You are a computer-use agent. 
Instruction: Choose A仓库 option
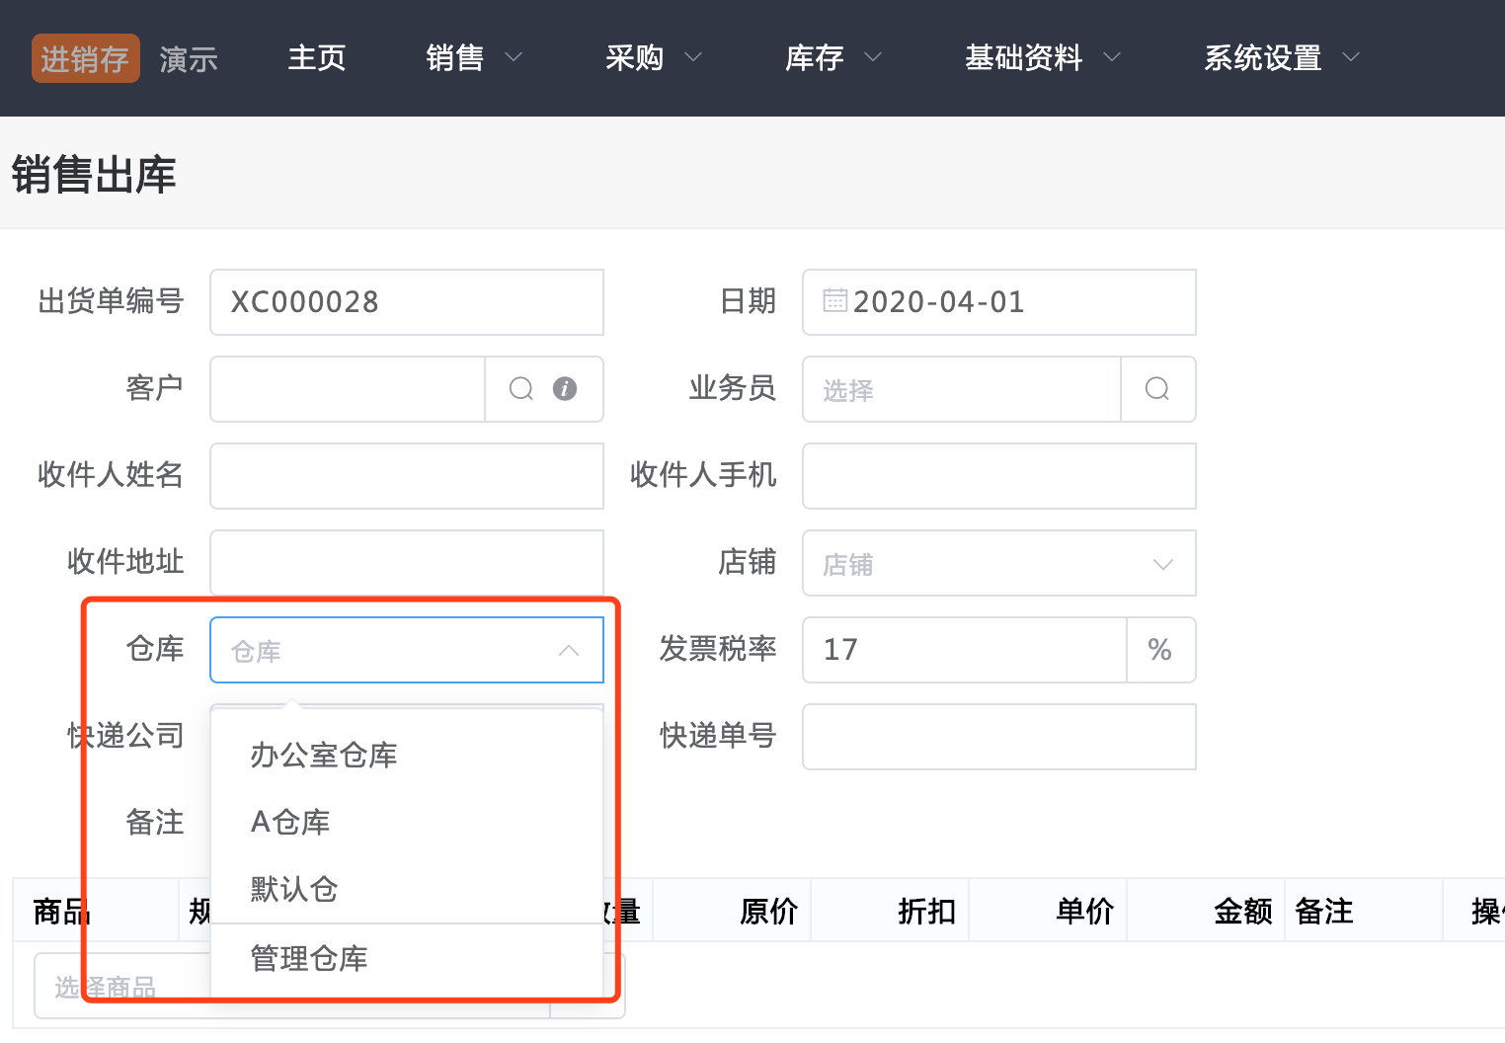click(x=290, y=822)
